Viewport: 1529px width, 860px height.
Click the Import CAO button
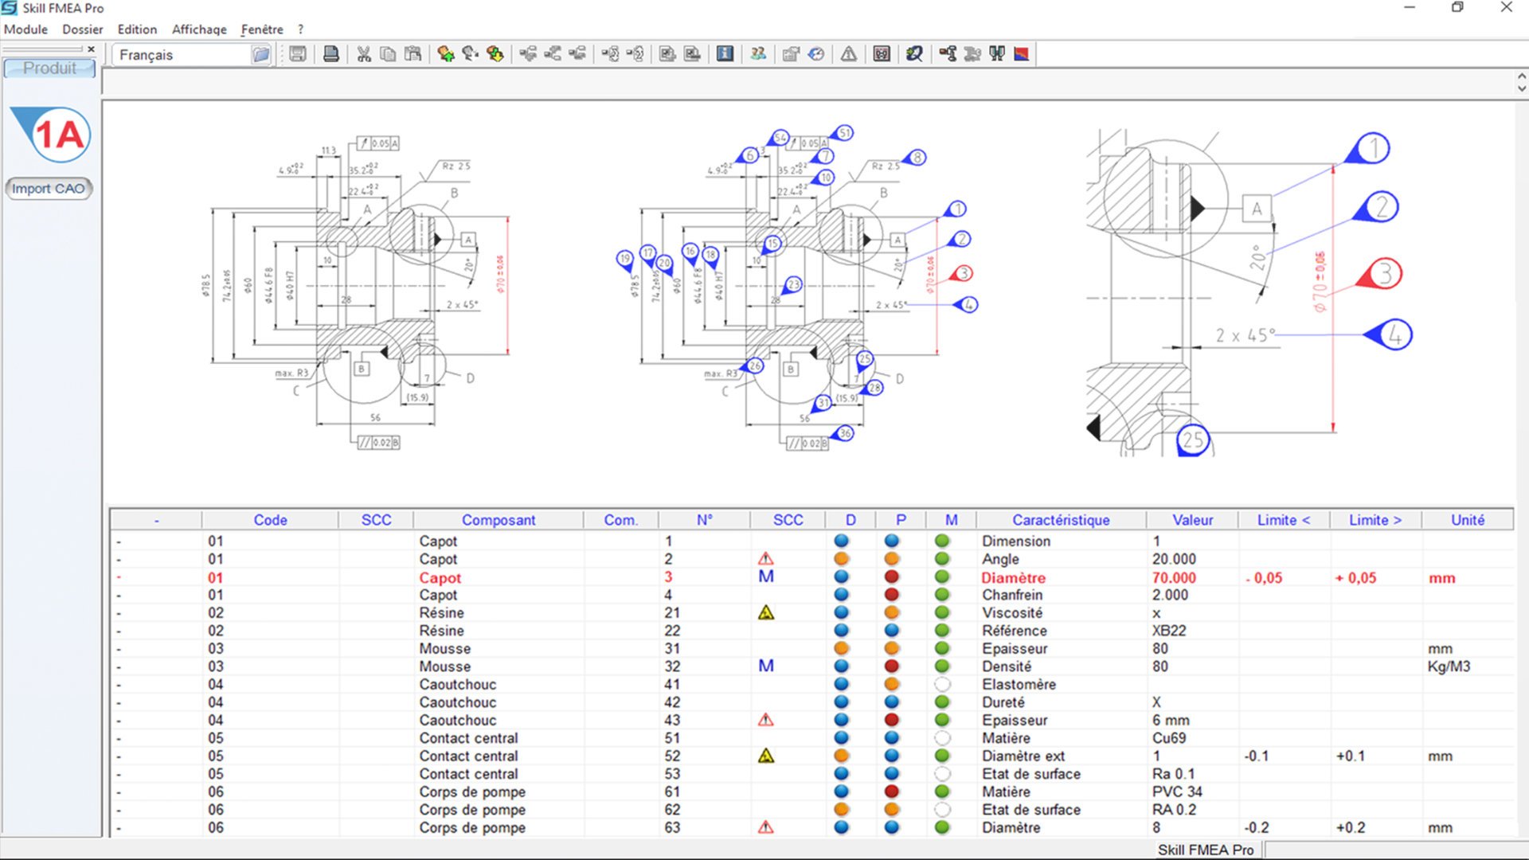point(49,189)
